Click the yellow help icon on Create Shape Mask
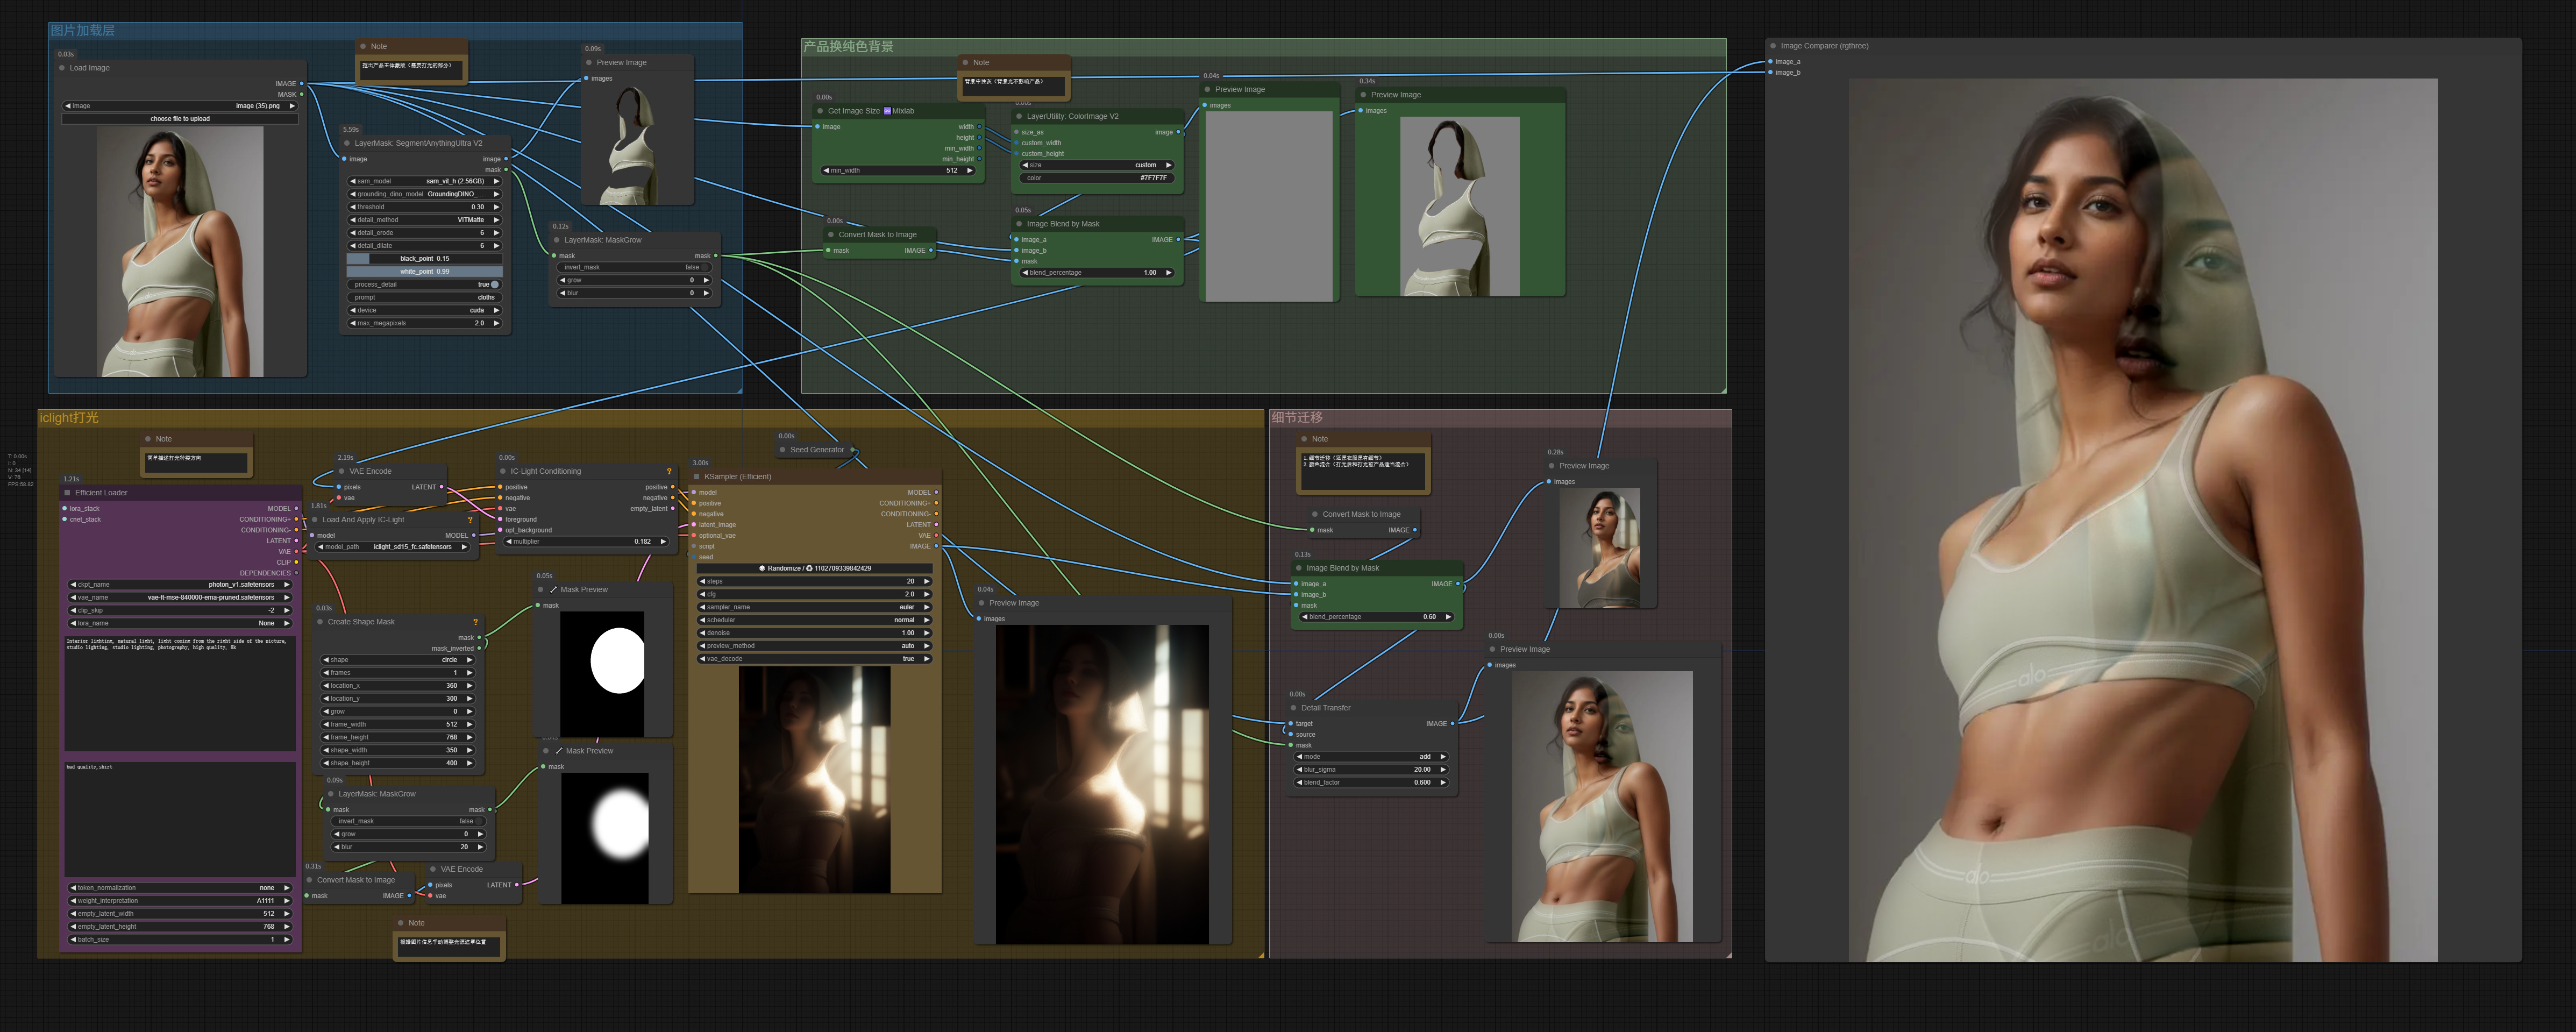This screenshot has height=1032, width=2576. tap(475, 621)
